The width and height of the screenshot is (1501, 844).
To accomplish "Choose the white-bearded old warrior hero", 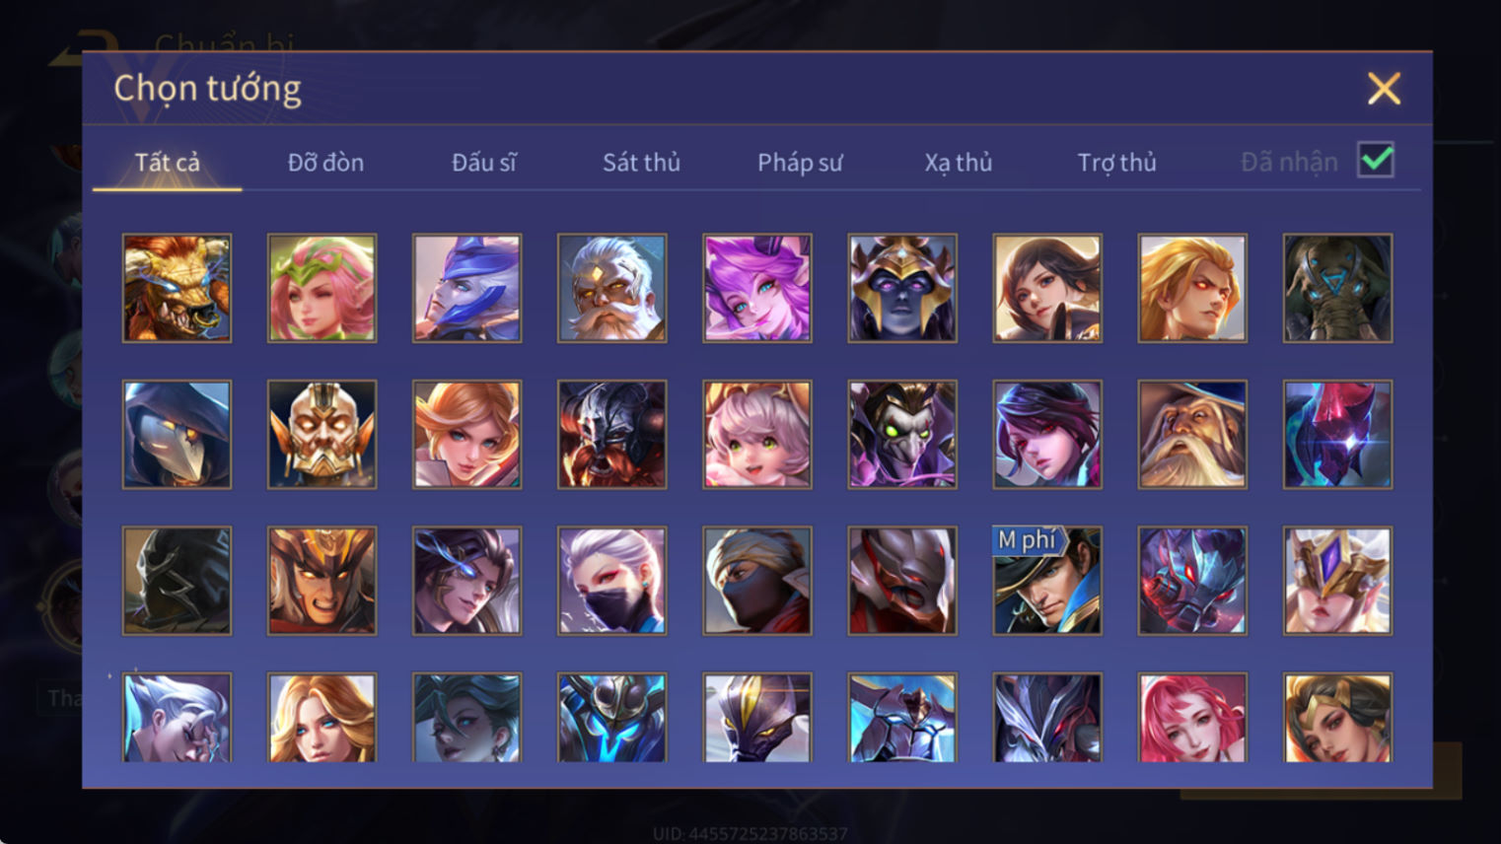I will (612, 288).
